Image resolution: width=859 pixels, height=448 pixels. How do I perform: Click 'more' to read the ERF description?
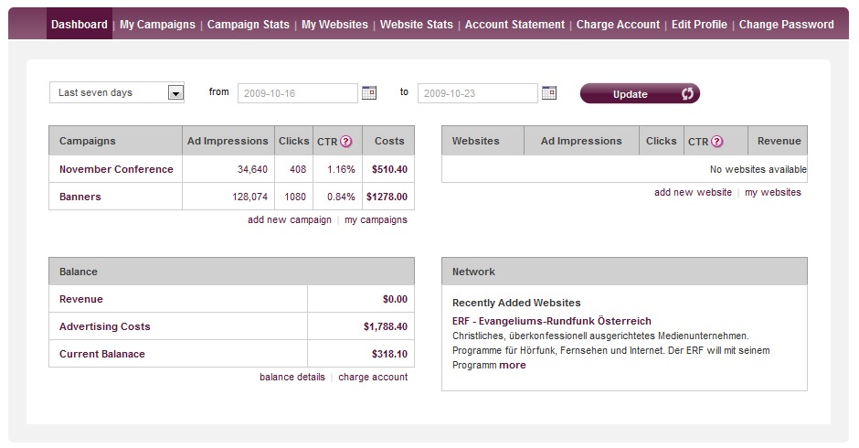pos(513,365)
